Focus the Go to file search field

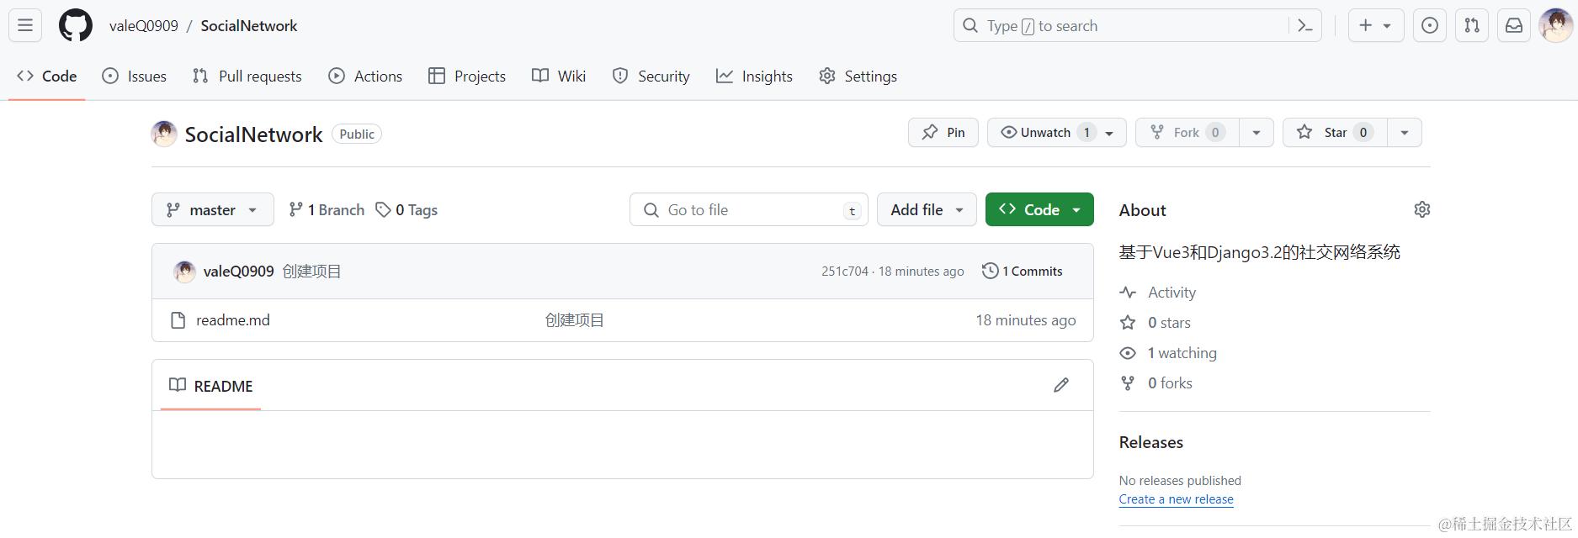click(748, 210)
